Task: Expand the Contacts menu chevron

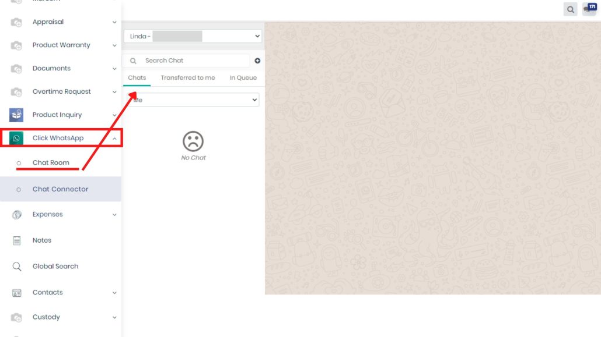Action: tap(114, 293)
